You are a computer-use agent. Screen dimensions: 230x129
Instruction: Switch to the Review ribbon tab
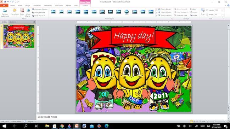pyautogui.click(x=68, y=6)
